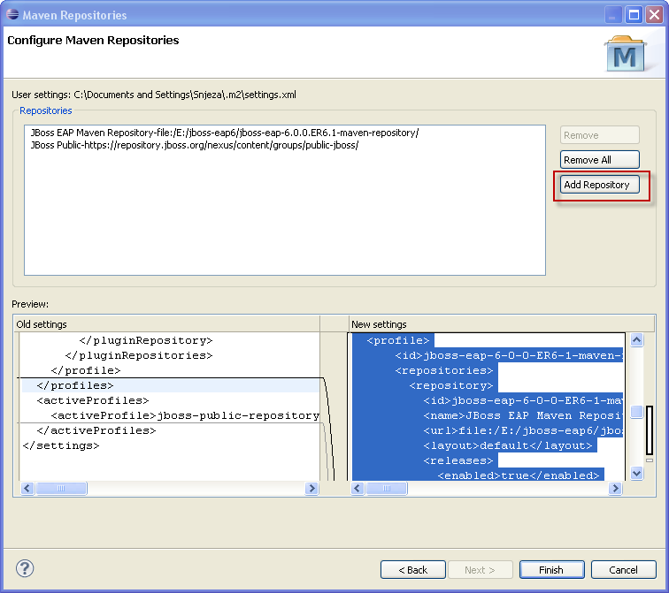This screenshot has height=593, width=669.
Task: Click the Eclipse icon in title bar
Action: point(12,14)
